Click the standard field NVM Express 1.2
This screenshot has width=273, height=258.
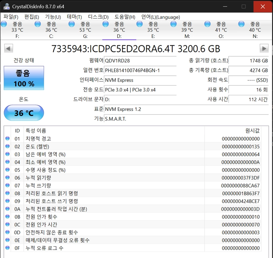[186, 109]
